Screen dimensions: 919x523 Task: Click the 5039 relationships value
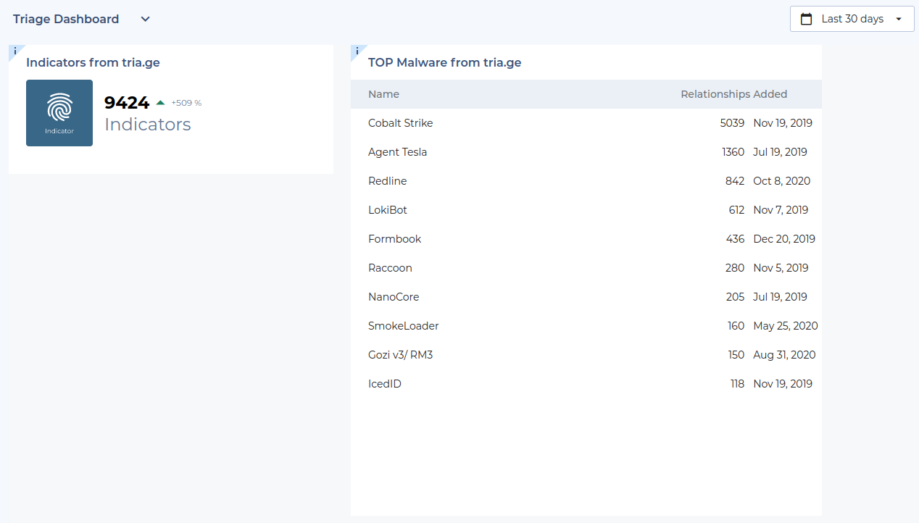click(x=732, y=123)
